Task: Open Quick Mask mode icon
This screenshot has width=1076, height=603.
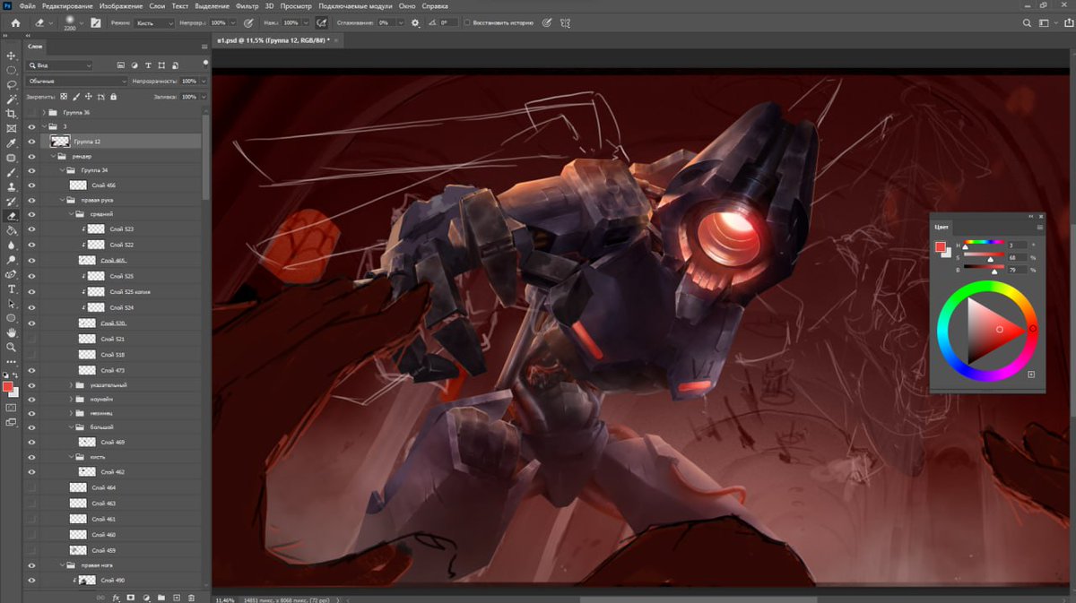Action: 11,407
